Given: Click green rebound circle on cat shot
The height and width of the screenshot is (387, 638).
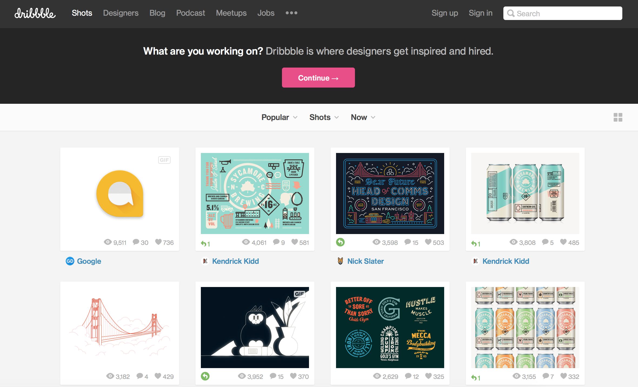Looking at the screenshot, I should (x=205, y=376).
